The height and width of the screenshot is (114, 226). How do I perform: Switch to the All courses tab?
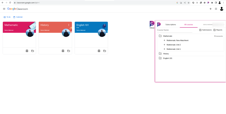point(189,25)
